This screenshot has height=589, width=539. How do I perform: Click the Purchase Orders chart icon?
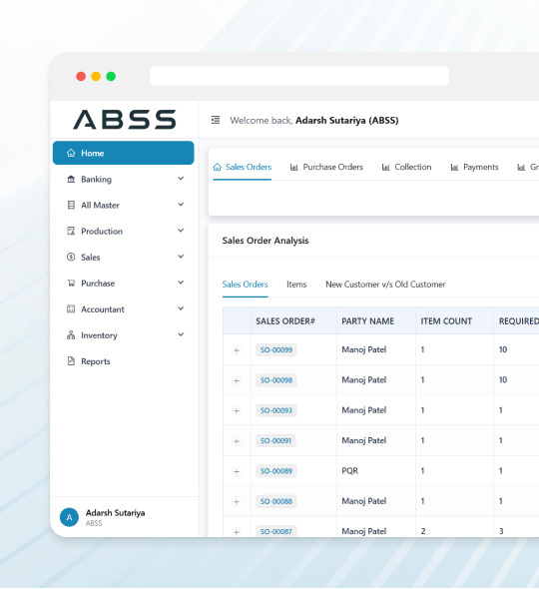293,167
